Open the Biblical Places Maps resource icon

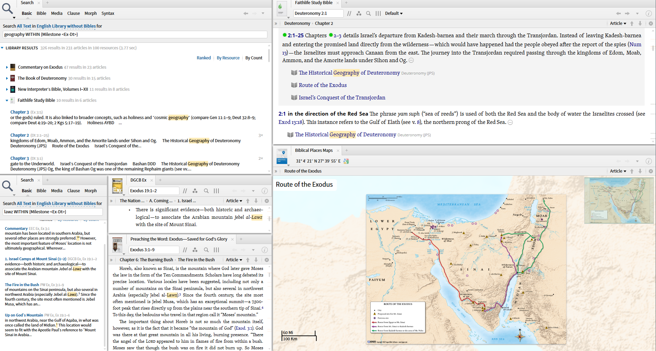coord(282,157)
